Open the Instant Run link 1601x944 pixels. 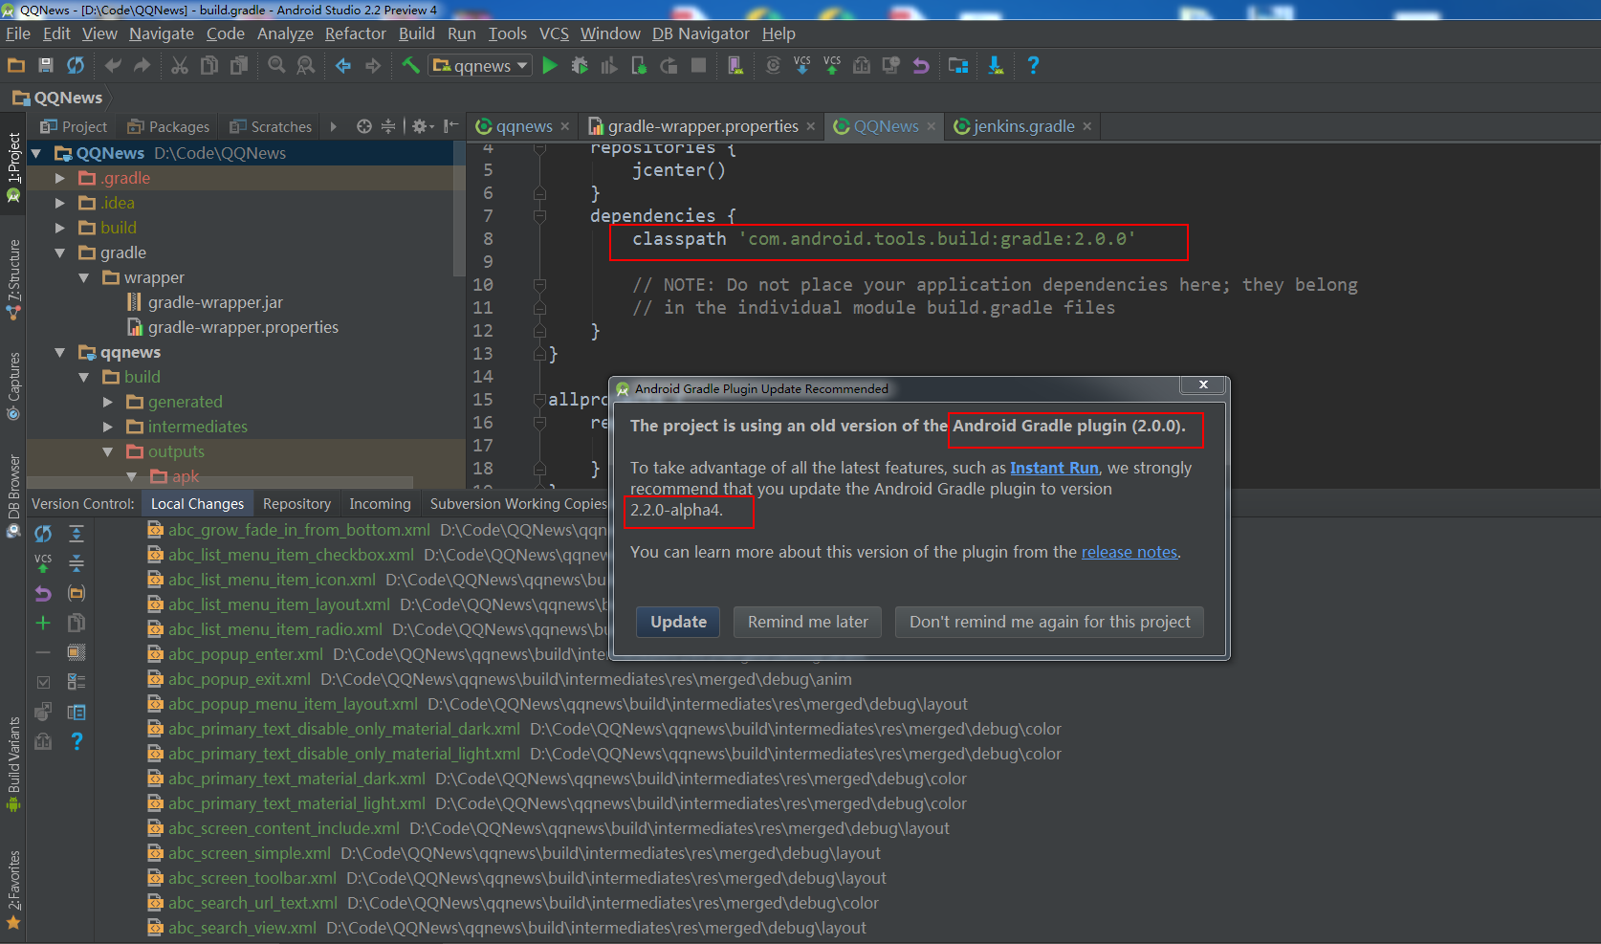(1054, 468)
